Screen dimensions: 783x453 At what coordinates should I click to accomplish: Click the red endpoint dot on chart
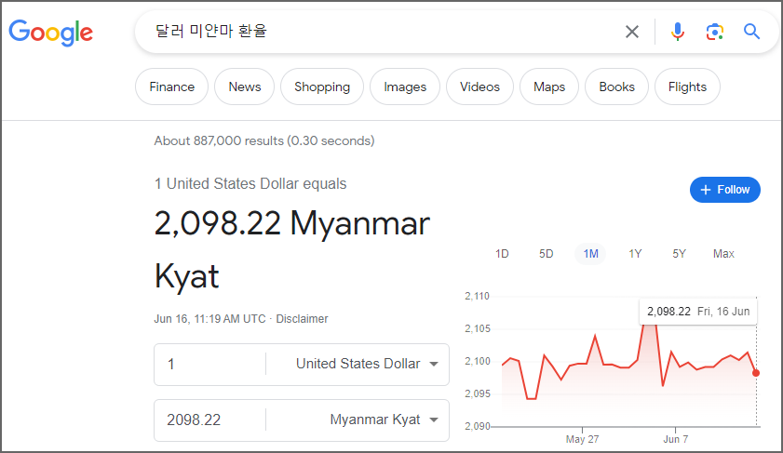click(756, 373)
